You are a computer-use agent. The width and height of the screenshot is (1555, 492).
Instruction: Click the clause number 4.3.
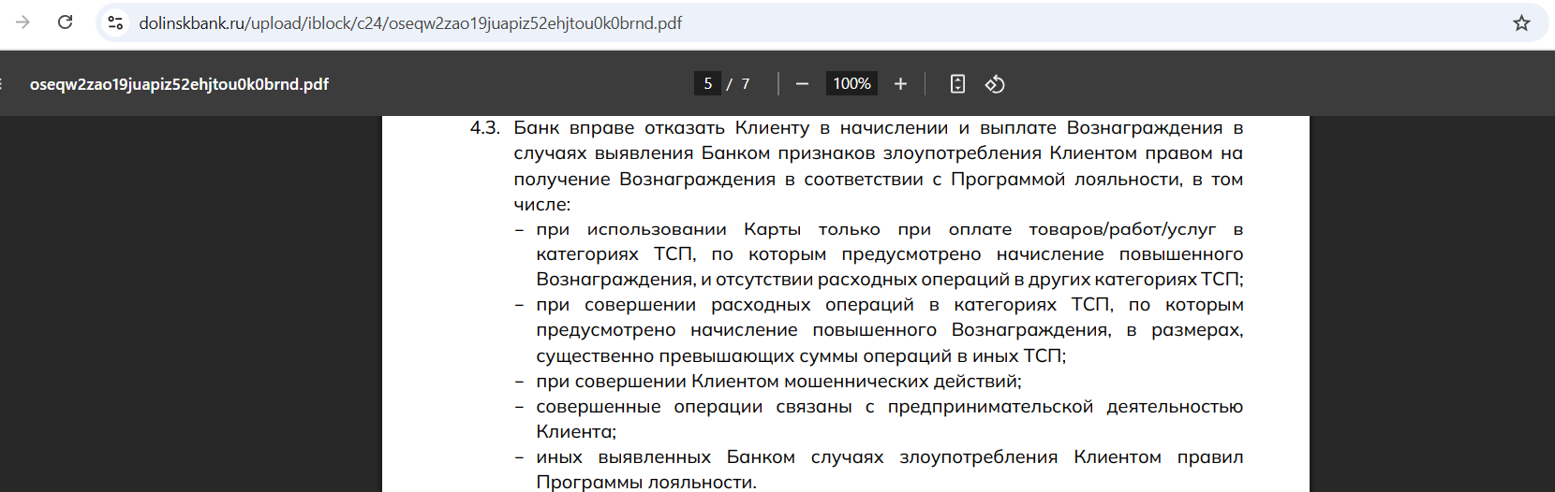coord(485,128)
